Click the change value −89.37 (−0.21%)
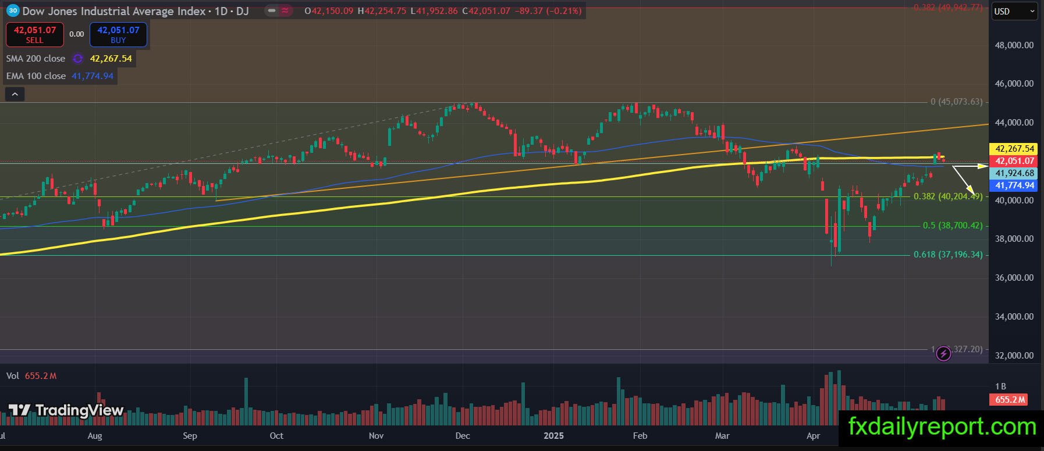The height and width of the screenshot is (451, 1044). (x=548, y=11)
